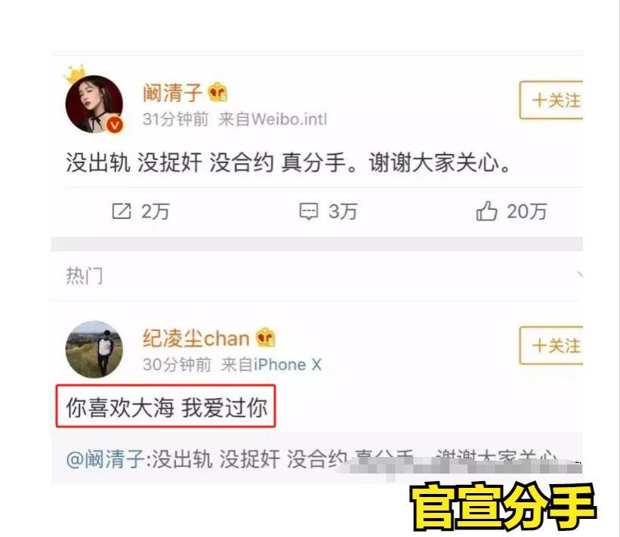Open the post text 你喜欢大海 我爱过你
620x537 pixels.
tap(166, 407)
